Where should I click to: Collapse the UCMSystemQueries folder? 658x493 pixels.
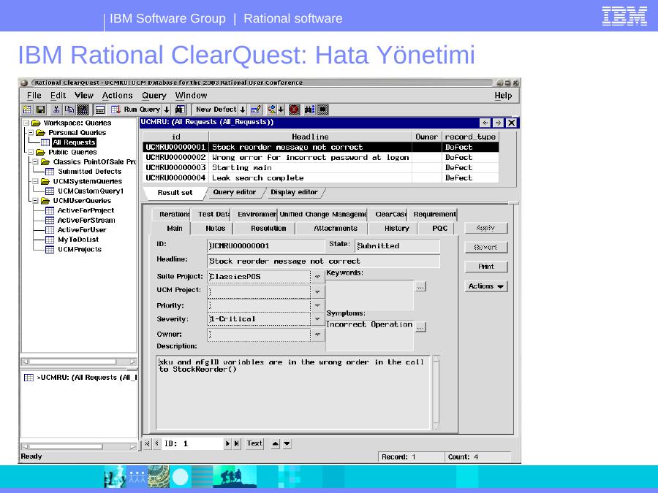[x=35, y=181]
